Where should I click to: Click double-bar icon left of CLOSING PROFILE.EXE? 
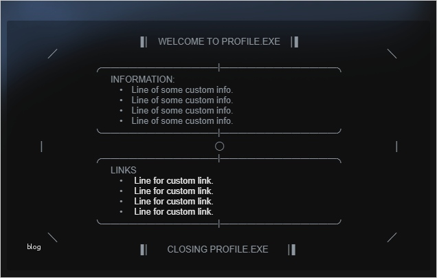(x=144, y=249)
